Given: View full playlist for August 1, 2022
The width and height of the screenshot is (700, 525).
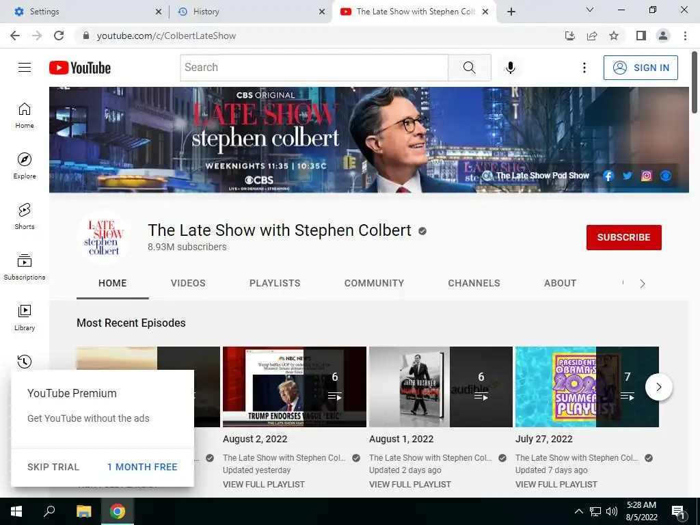Looking at the screenshot, I should [x=410, y=485].
